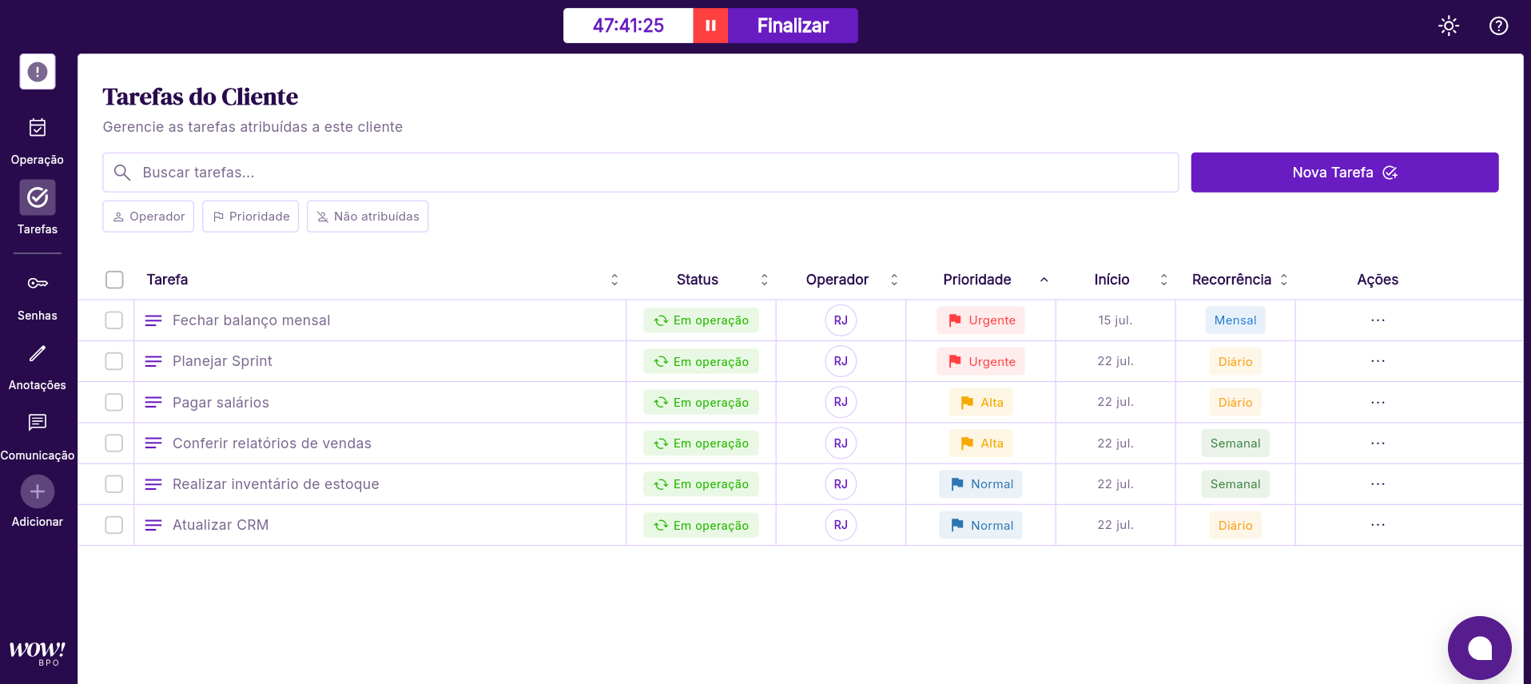Open the Operador filter dropdown
This screenshot has height=684, width=1531.
click(x=149, y=217)
